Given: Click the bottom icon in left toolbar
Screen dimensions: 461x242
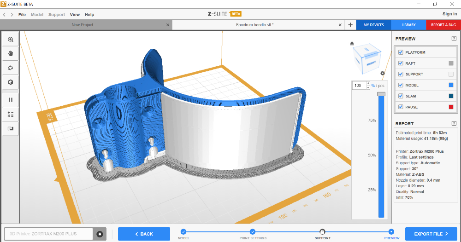Looking at the screenshot, I should (11, 128).
